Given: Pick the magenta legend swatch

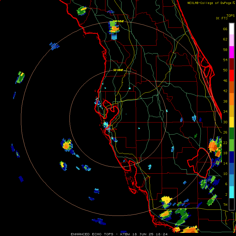Looking at the screenshot, I should 232,52.
